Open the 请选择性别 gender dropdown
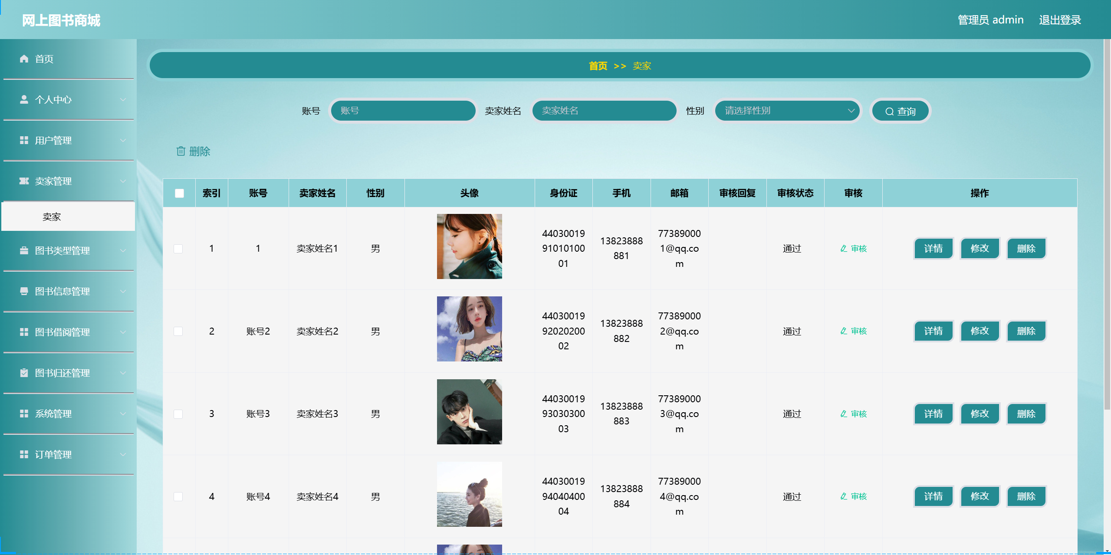Image resolution: width=1111 pixels, height=555 pixels. click(787, 111)
